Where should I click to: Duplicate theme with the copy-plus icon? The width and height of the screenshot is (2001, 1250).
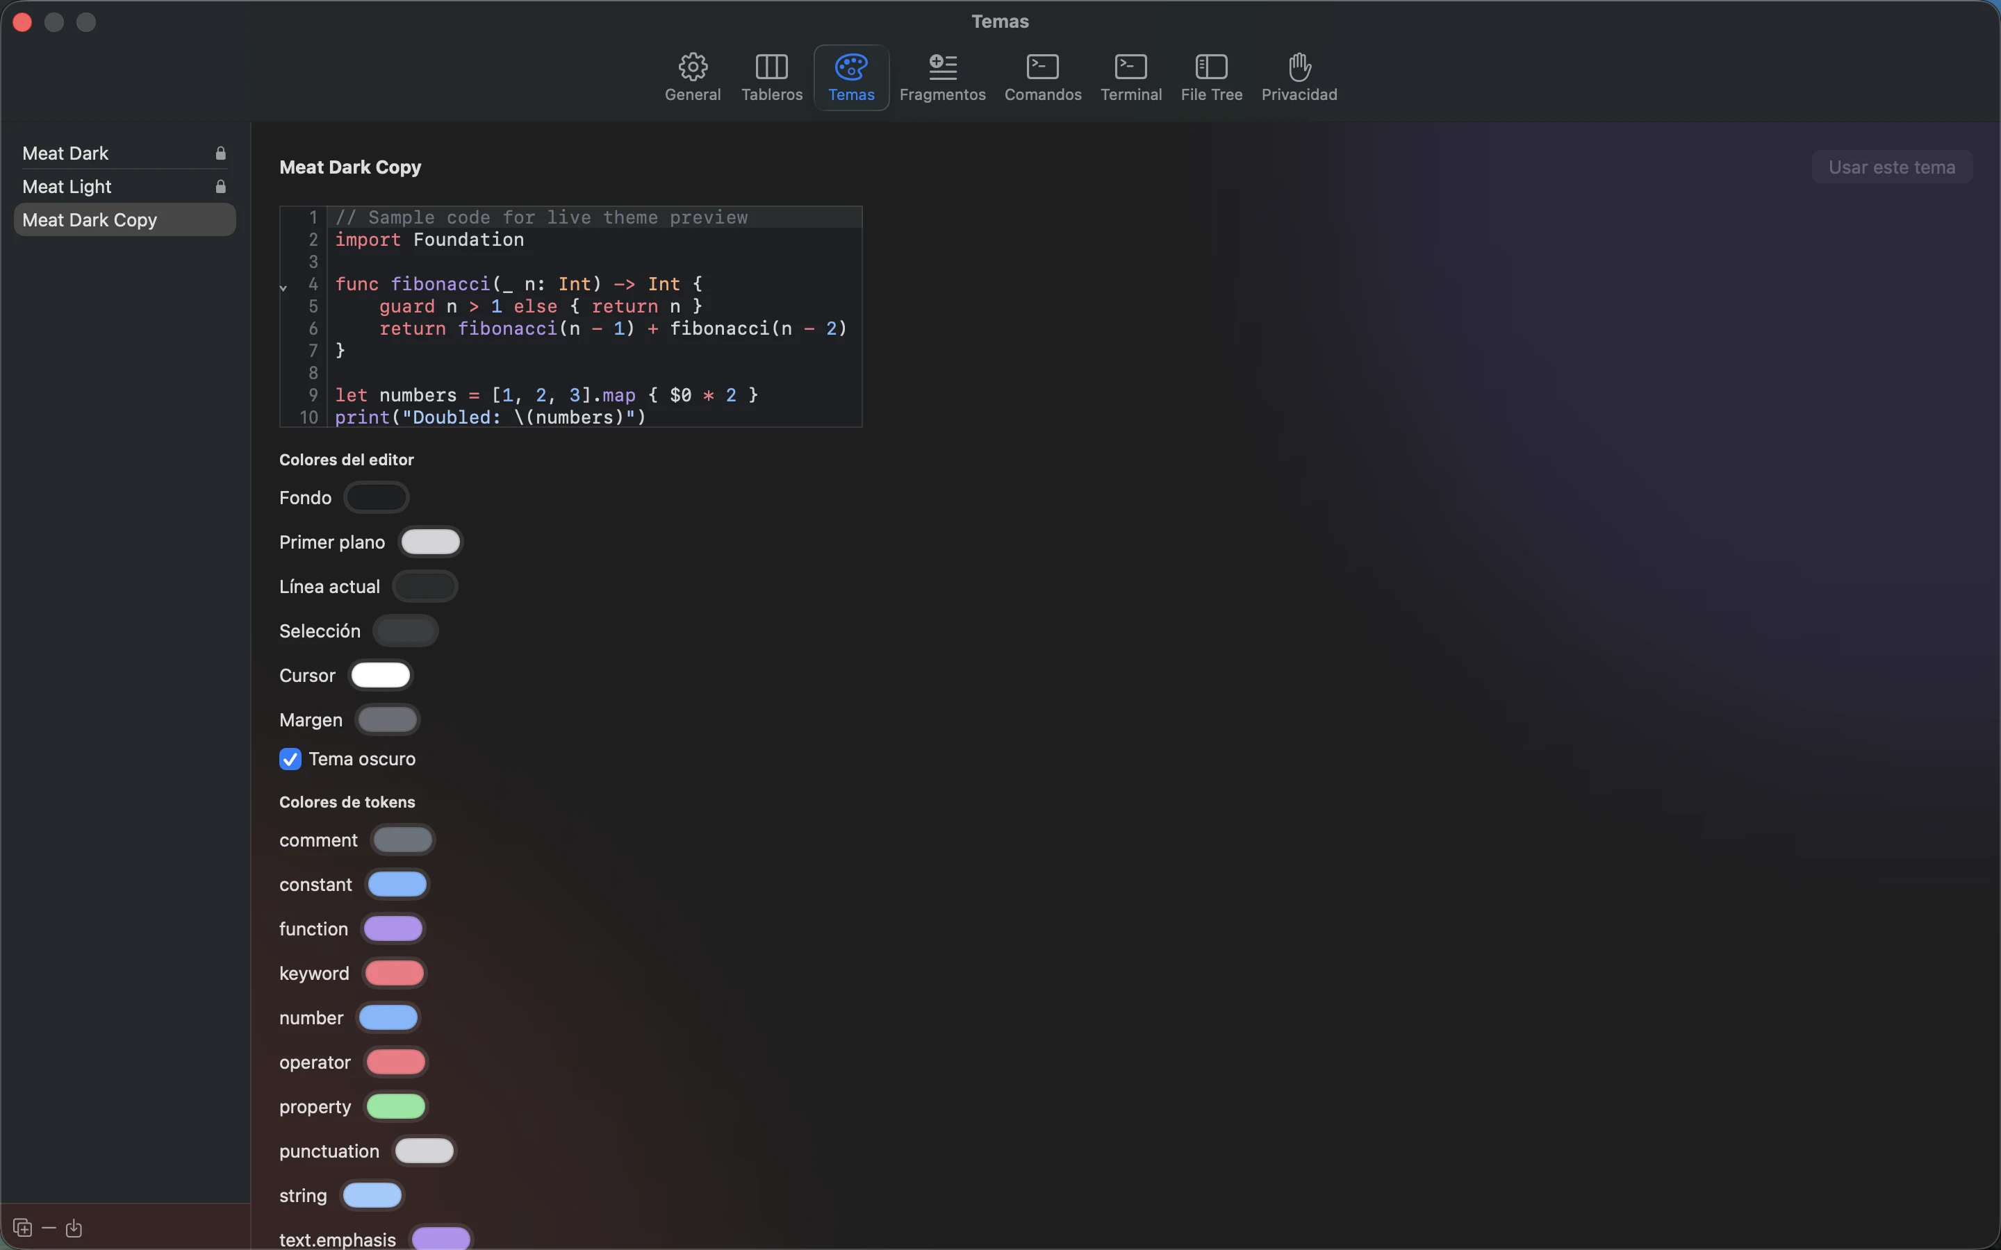[22, 1228]
